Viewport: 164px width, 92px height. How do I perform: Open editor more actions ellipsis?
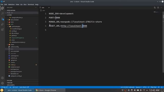pyautogui.click(x=161, y=7)
